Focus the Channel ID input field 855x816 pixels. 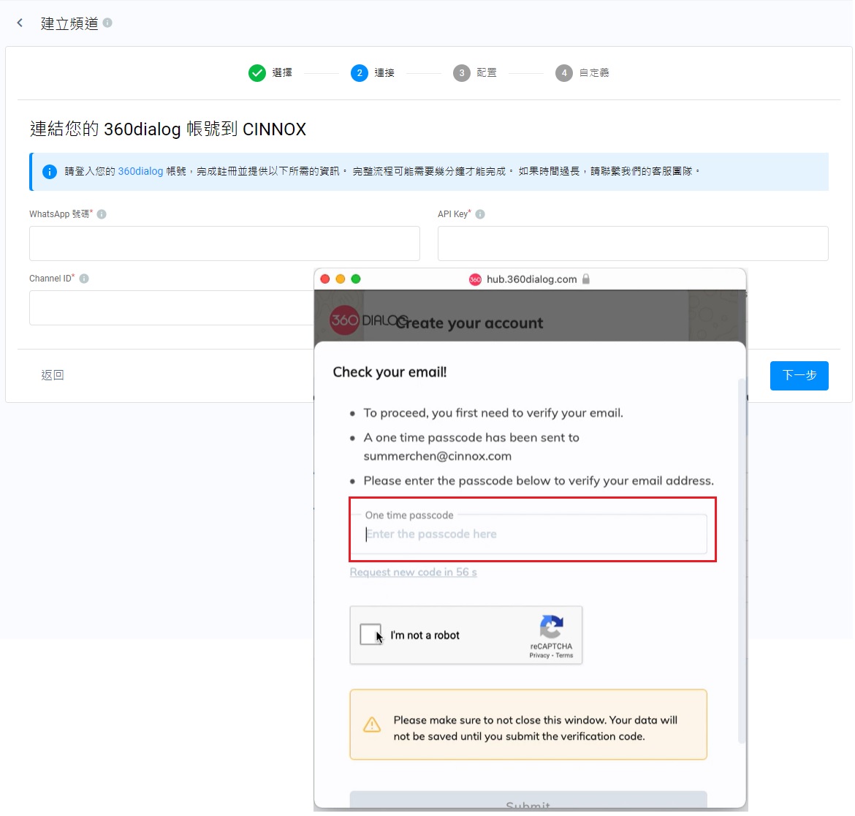[172, 308]
